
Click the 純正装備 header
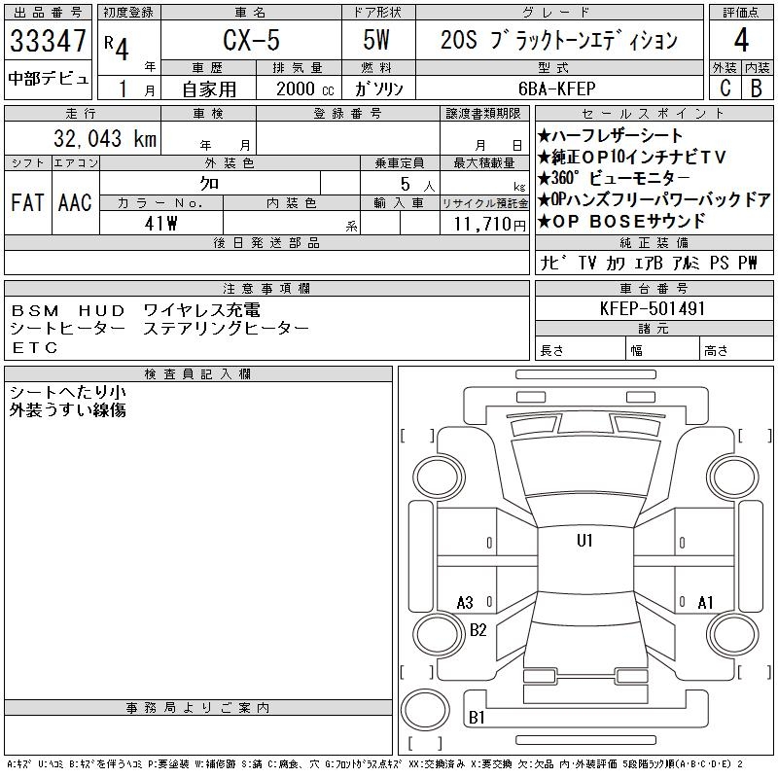654,242
